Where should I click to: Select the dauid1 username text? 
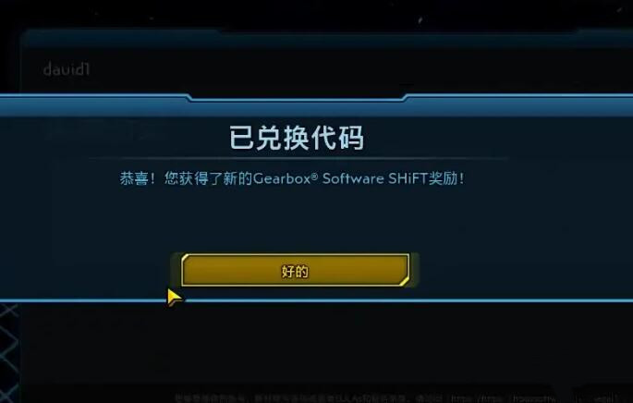67,69
